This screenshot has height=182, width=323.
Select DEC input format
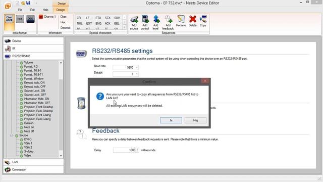[x=30, y=19]
